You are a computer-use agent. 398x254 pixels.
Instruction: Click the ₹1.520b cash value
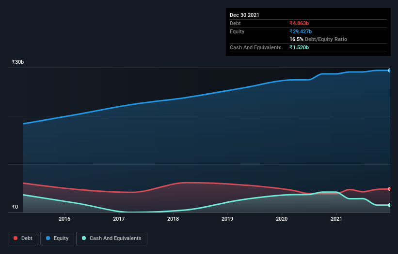(299, 47)
